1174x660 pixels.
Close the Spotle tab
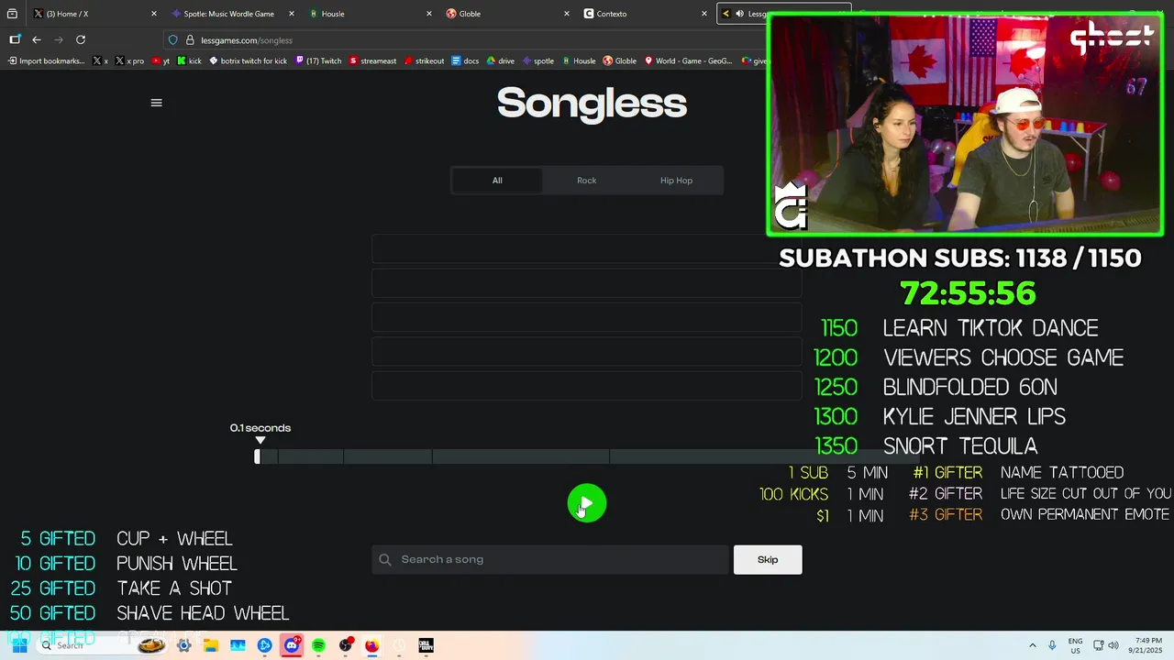click(291, 14)
